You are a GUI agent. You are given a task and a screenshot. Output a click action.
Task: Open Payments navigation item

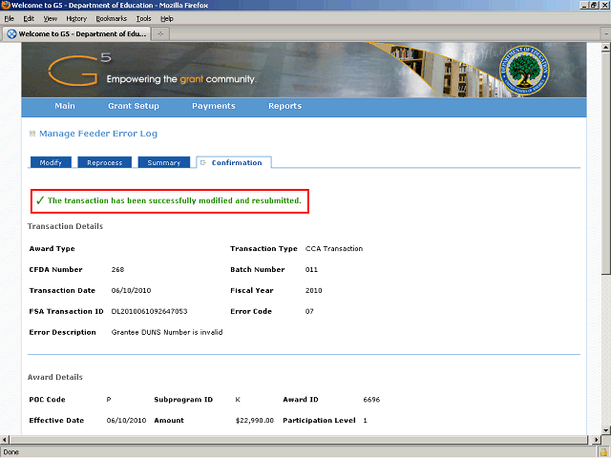pos(214,106)
